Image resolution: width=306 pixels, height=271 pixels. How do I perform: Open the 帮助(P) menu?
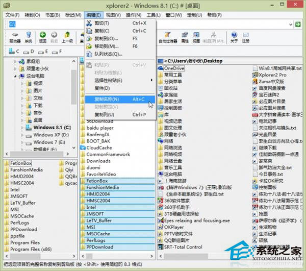214,15
